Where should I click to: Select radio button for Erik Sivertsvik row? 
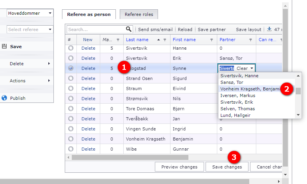click(x=71, y=58)
